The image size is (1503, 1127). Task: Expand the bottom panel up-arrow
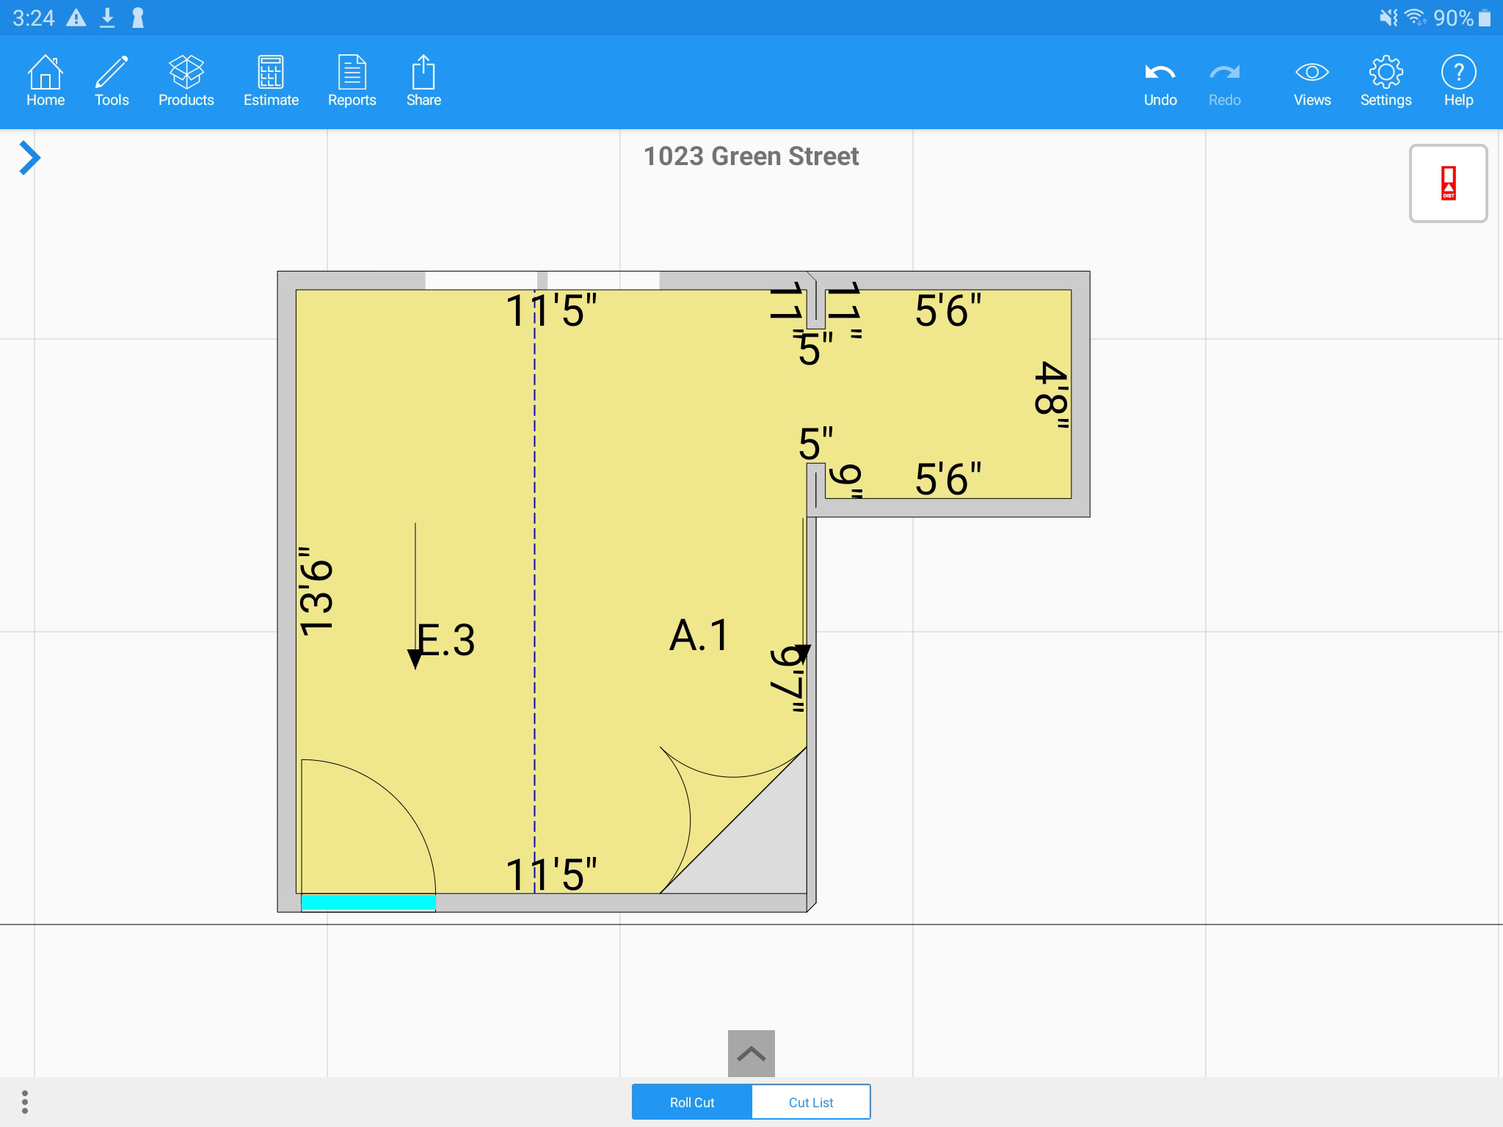[x=751, y=1054]
